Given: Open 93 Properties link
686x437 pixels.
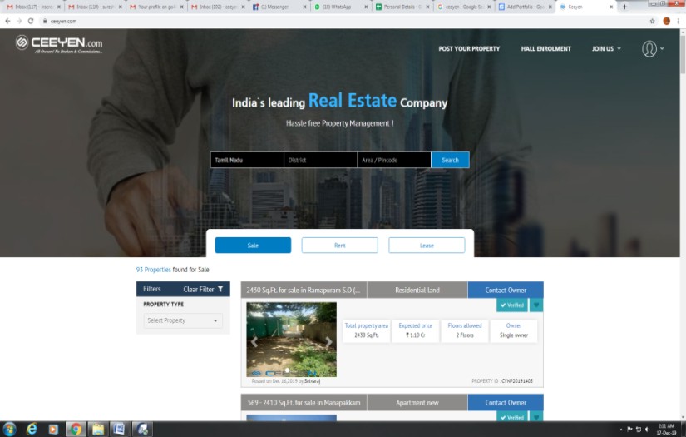Looking at the screenshot, I should (x=154, y=270).
